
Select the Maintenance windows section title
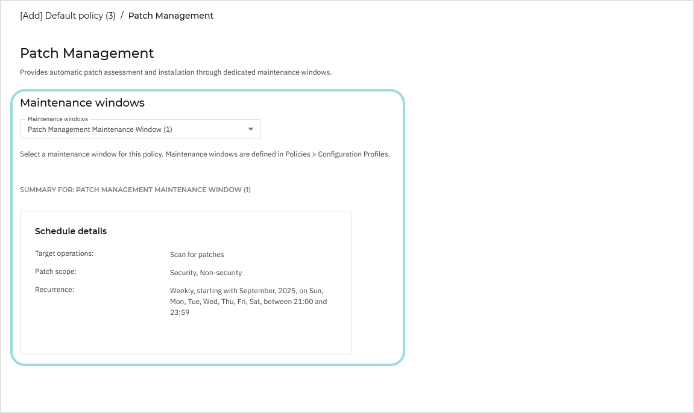(x=82, y=103)
